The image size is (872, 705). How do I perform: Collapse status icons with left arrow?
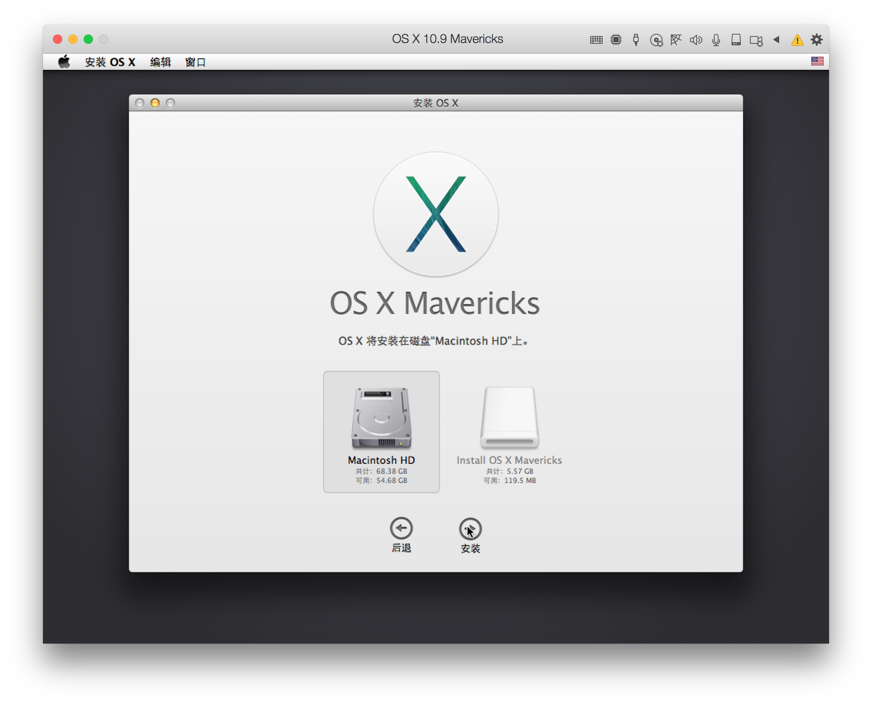[x=776, y=40]
